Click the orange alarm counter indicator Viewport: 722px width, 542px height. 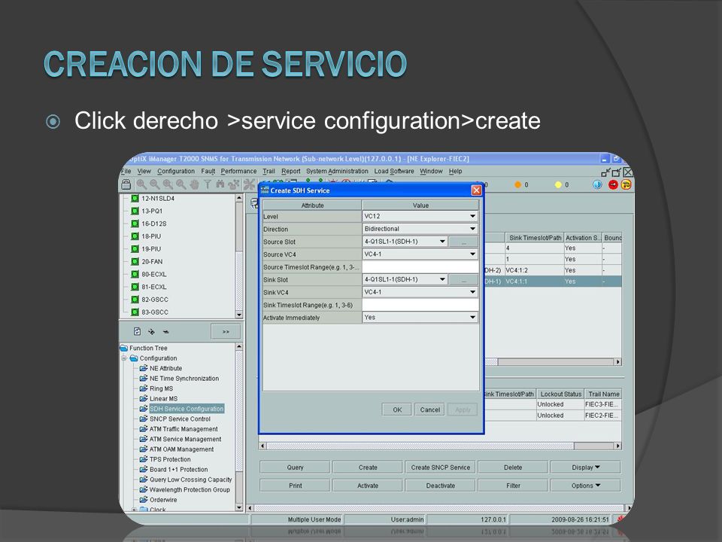(x=518, y=184)
